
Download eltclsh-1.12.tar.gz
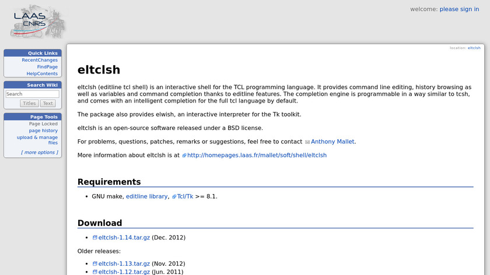(124, 272)
